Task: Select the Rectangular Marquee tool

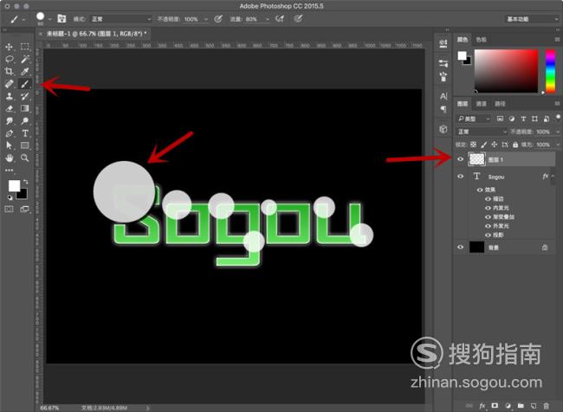Action: pyautogui.click(x=25, y=47)
